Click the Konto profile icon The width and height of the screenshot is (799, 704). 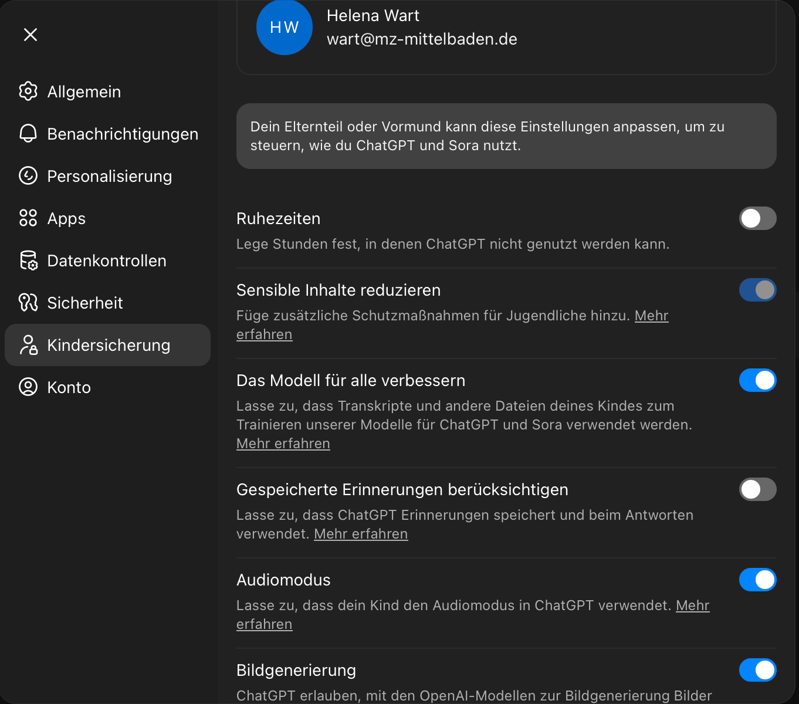[28, 387]
